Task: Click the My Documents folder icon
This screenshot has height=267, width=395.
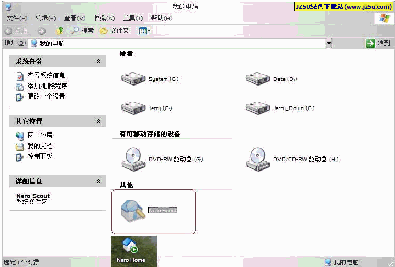Action: (x=20, y=147)
